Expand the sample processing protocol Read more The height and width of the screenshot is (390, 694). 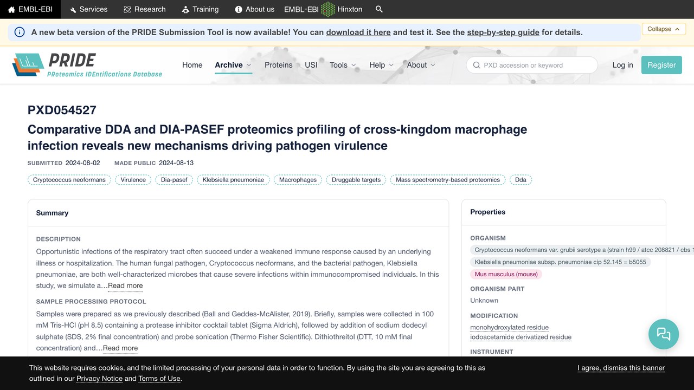[120, 348]
